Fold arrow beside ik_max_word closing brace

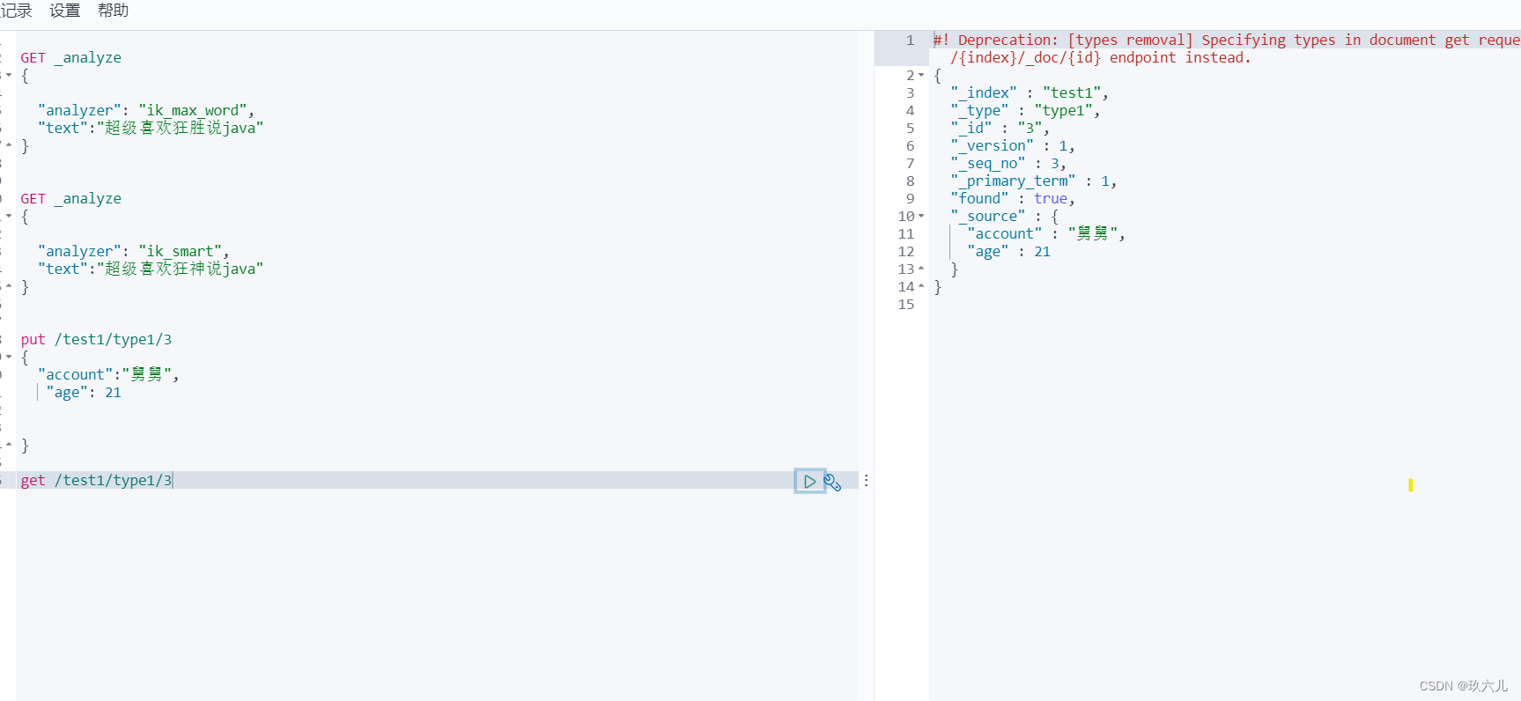click(9, 146)
